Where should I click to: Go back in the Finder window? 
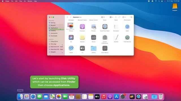pos(67,17)
